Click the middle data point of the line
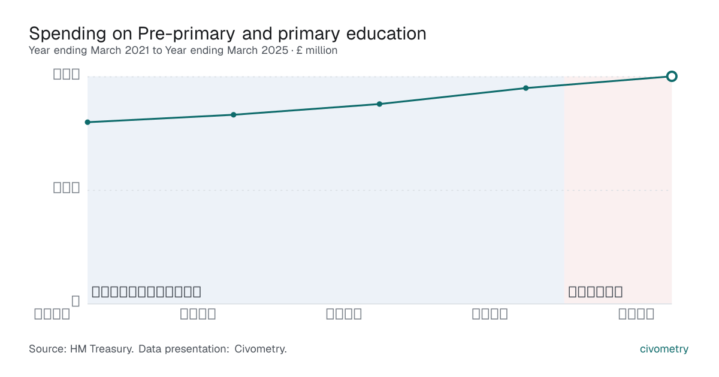Viewport: 719px width, 377px height. point(379,104)
